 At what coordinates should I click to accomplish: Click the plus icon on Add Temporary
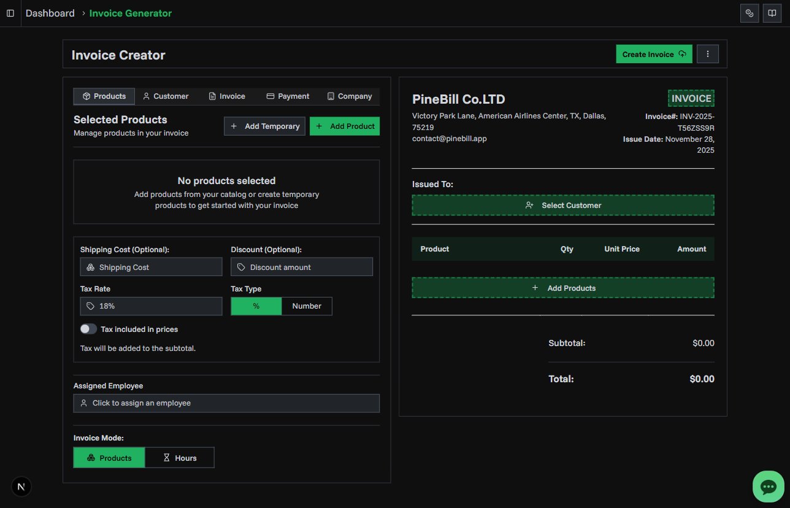234,126
